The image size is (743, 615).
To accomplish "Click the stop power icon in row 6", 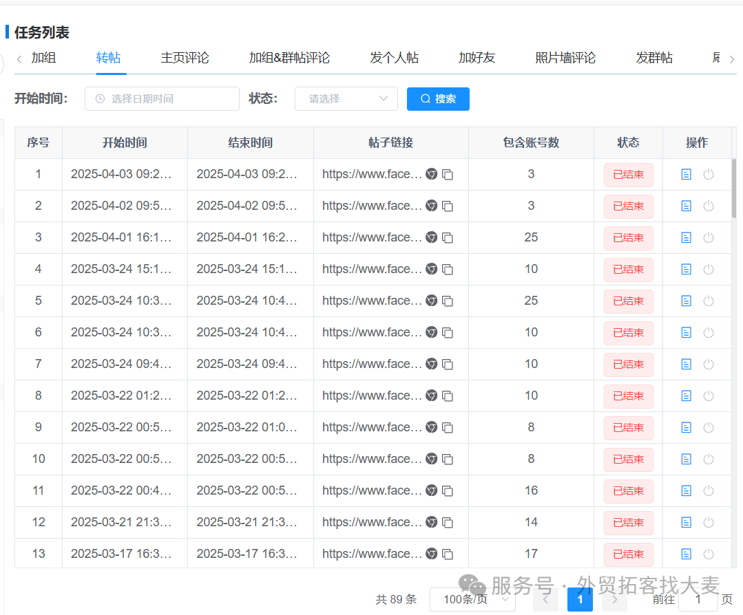I will pyautogui.click(x=709, y=333).
